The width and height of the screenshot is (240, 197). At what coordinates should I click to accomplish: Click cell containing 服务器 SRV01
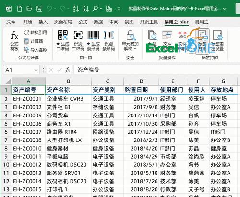(69, 173)
